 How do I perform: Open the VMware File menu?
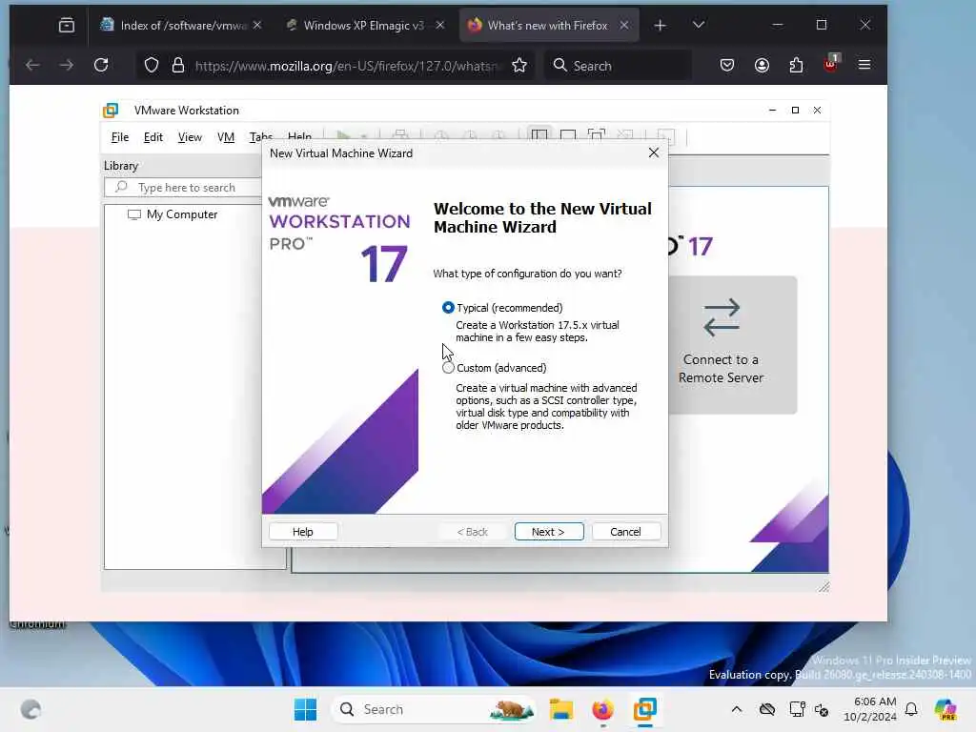[x=120, y=137]
